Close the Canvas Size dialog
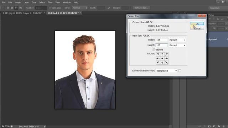The width and height of the screenshot is (228, 128). point(202,16)
